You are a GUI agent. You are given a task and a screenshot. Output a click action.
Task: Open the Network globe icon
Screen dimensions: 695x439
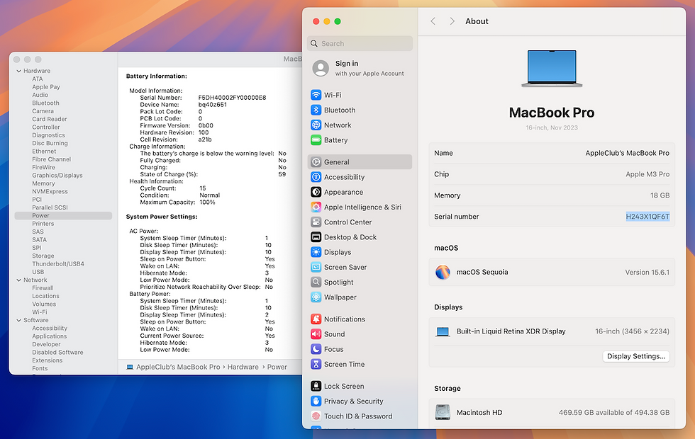coord(316,125)
